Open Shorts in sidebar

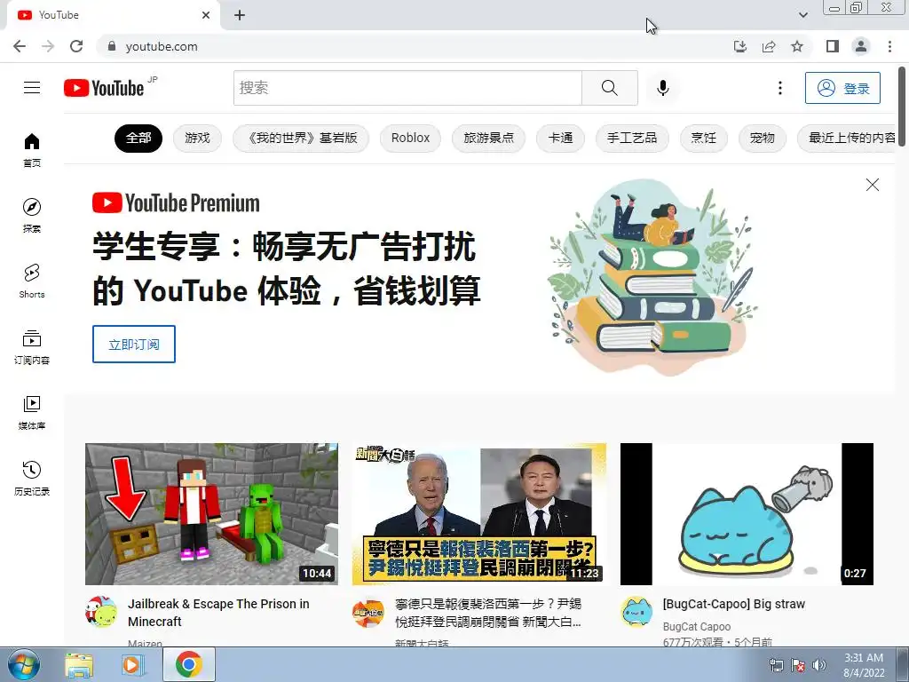tap(32, 282)
